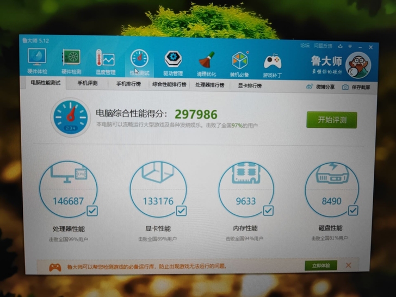This screenshot has height=297, width=396.
Task: Open 驱动管理 driver management icon
Action: (x=173, y=63)
